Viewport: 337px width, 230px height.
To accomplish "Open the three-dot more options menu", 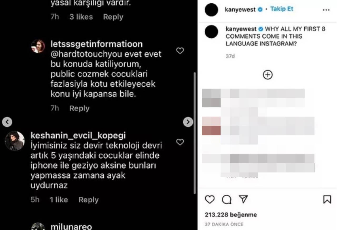I will point(326,10).
